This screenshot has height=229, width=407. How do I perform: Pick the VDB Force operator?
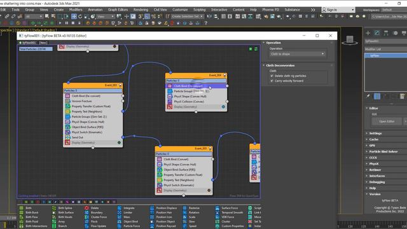(x=224, y=217)
